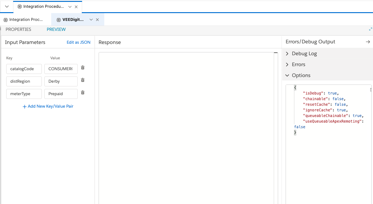Open the Integration Procedu... tab dropdown chevron
373x204 pixels.
(70, 7)
